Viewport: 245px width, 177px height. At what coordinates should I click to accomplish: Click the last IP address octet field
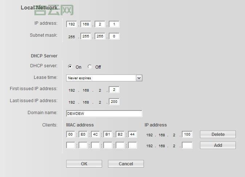coord(114,24)
